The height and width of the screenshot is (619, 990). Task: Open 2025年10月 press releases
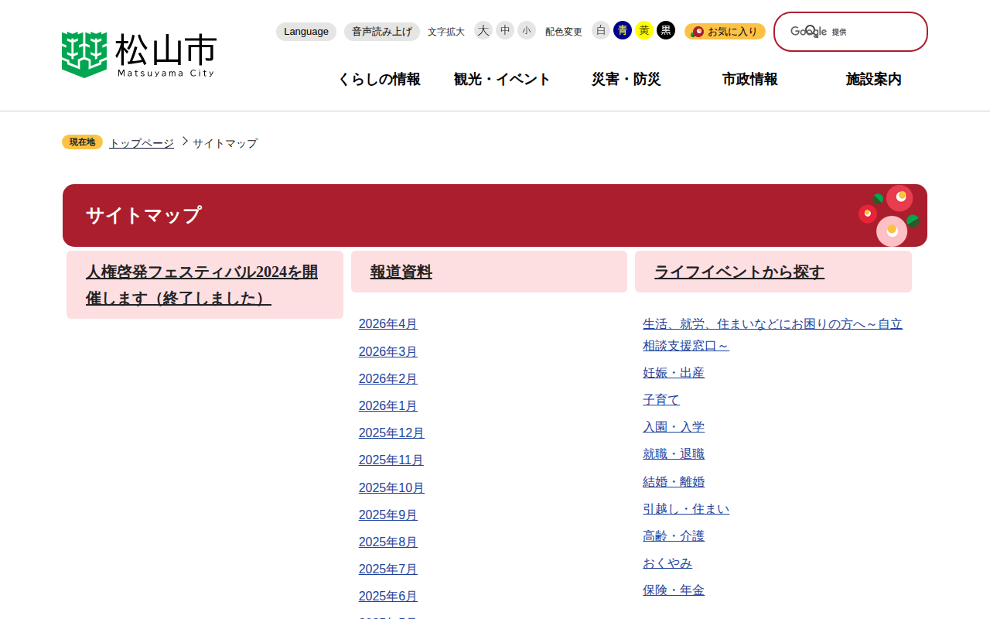coord(391,488)
